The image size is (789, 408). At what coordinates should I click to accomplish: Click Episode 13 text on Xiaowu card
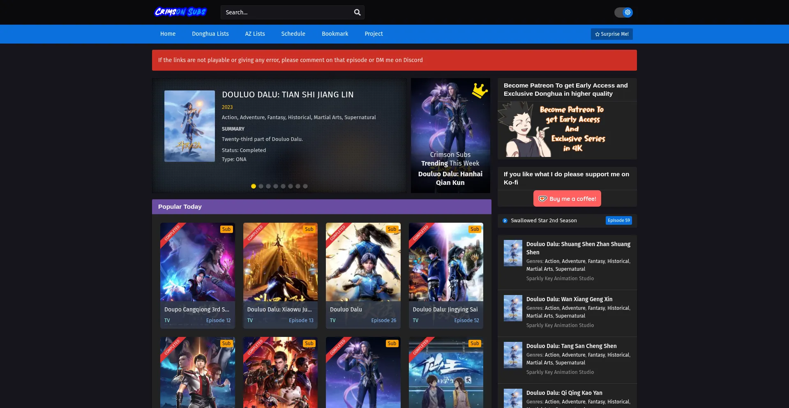pos(301,320)
